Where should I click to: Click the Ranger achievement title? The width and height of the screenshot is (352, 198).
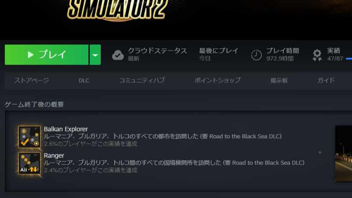point(54,156)
